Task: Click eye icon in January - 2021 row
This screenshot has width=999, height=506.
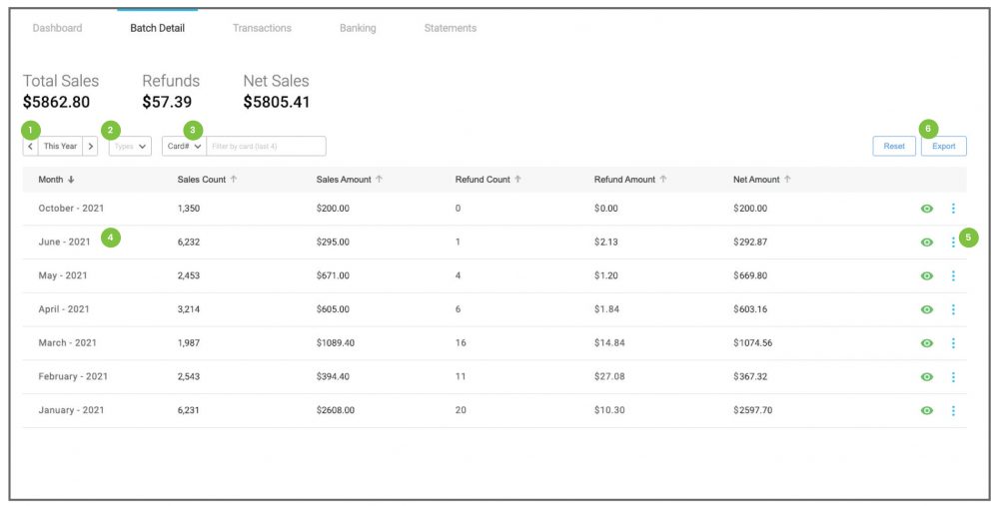Action: click(x=926, y=410)
